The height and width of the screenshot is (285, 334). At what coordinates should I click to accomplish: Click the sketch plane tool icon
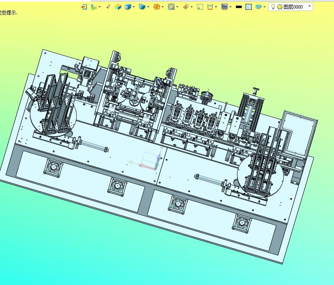(x=94, y=7)
